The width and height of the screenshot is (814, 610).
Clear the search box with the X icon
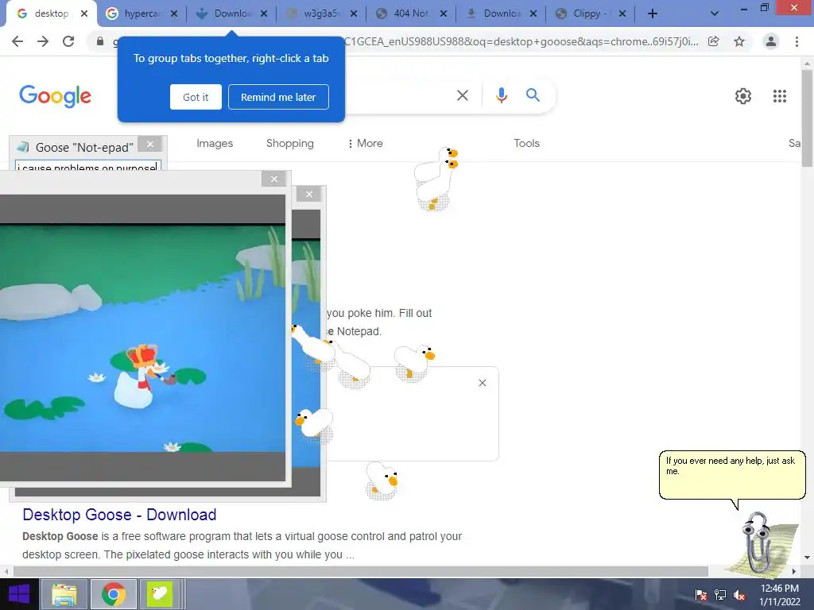click(463, 95)
